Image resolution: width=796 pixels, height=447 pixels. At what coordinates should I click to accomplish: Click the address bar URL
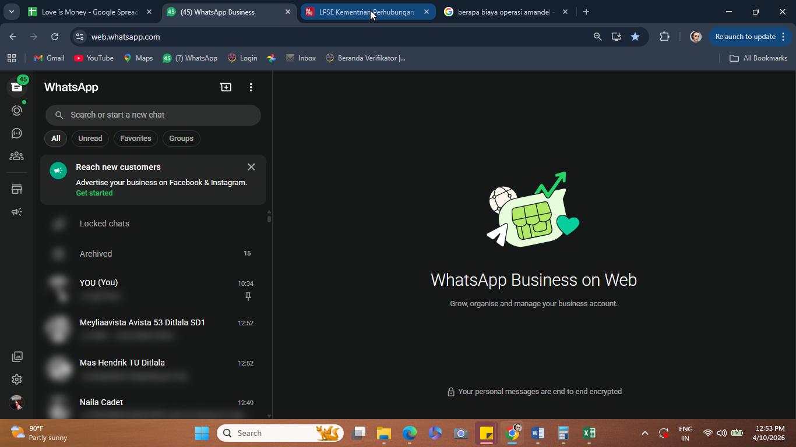click(126, 37)
